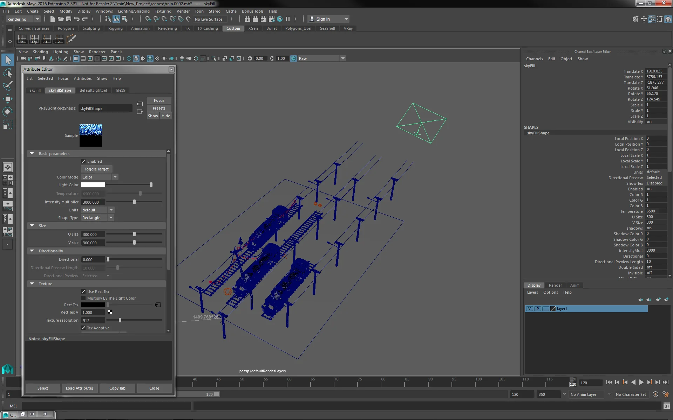This screenshot has height=420, width=673.
Task: Pick the Paint selection tool
Action: pos(8,86)
